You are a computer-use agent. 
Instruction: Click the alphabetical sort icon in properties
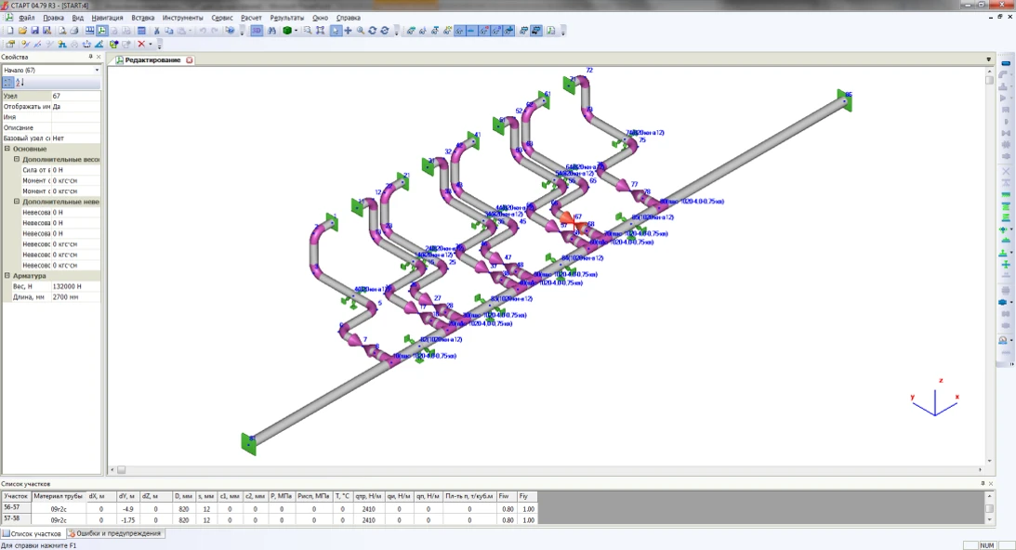click(x=20, y=83)
